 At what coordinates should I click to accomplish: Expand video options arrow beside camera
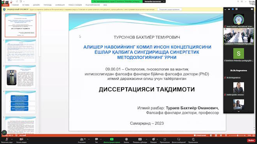pyautogui.click(x=28, y=139)
